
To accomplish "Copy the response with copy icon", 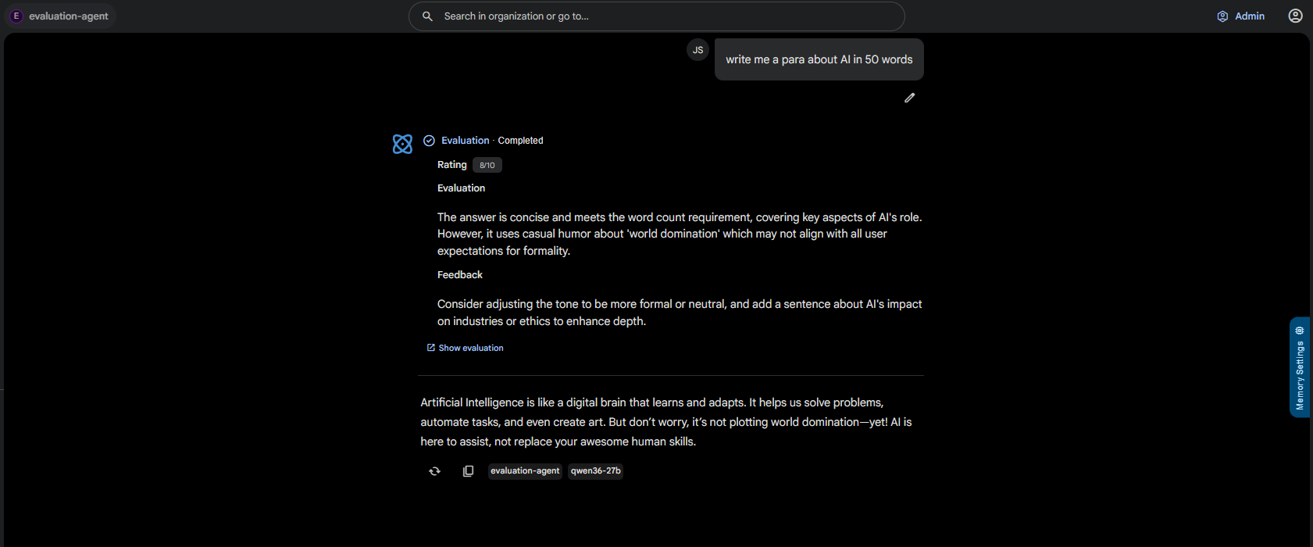I will point(468,471).
